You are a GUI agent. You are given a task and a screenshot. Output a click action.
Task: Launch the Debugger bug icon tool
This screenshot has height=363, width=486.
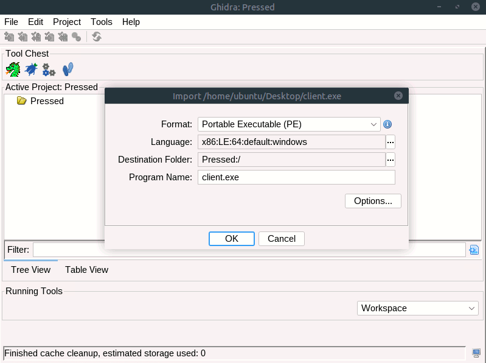30,69
